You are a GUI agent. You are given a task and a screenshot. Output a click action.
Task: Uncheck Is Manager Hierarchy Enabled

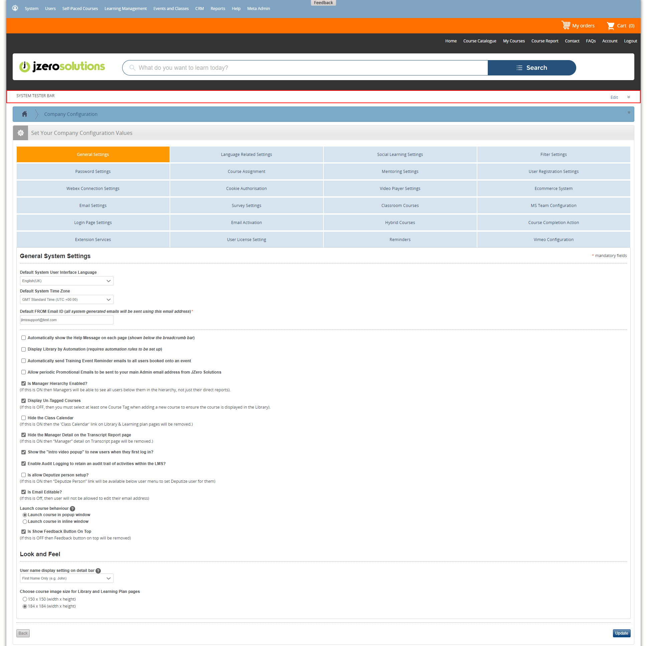pos(23,383)
